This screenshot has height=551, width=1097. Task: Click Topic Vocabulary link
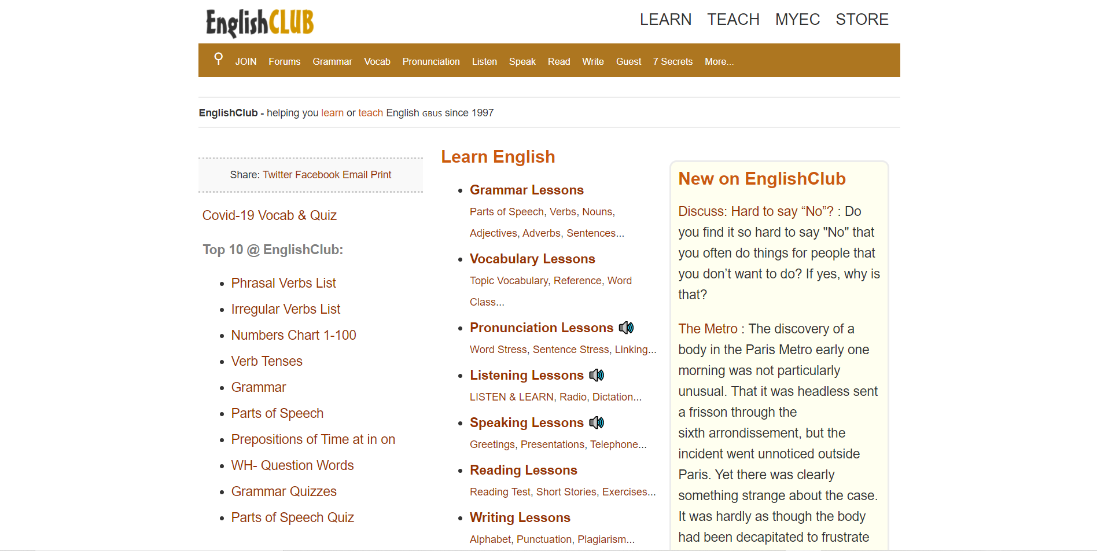509,281
